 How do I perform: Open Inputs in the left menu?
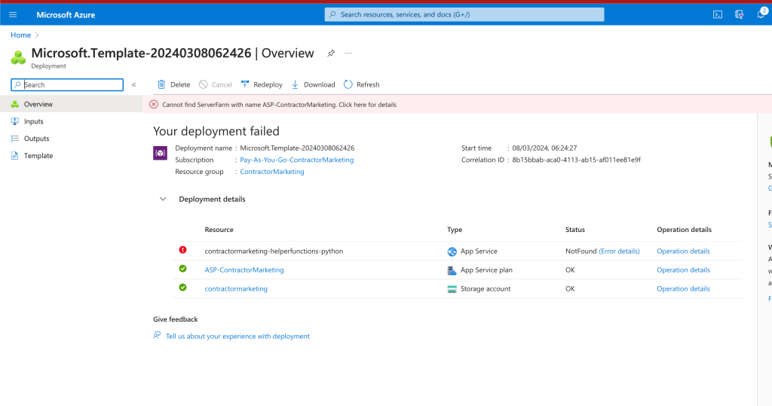pos(72,121)
